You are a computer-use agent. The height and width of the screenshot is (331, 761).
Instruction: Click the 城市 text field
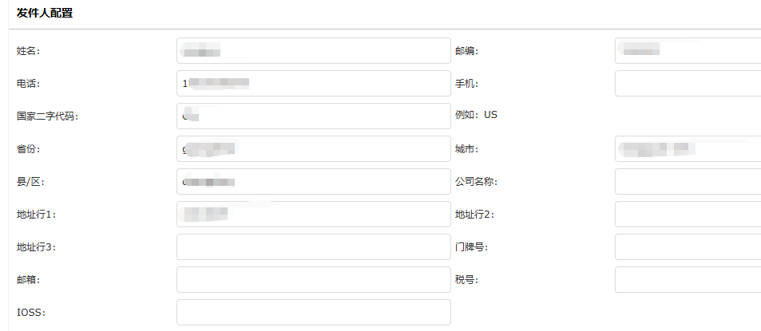(x=687, y=149)
